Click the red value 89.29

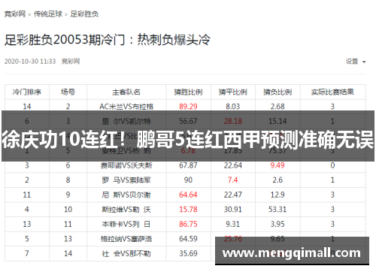coord(188,107)
